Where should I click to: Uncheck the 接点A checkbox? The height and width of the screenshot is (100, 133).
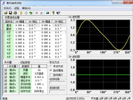coord(6,70)
